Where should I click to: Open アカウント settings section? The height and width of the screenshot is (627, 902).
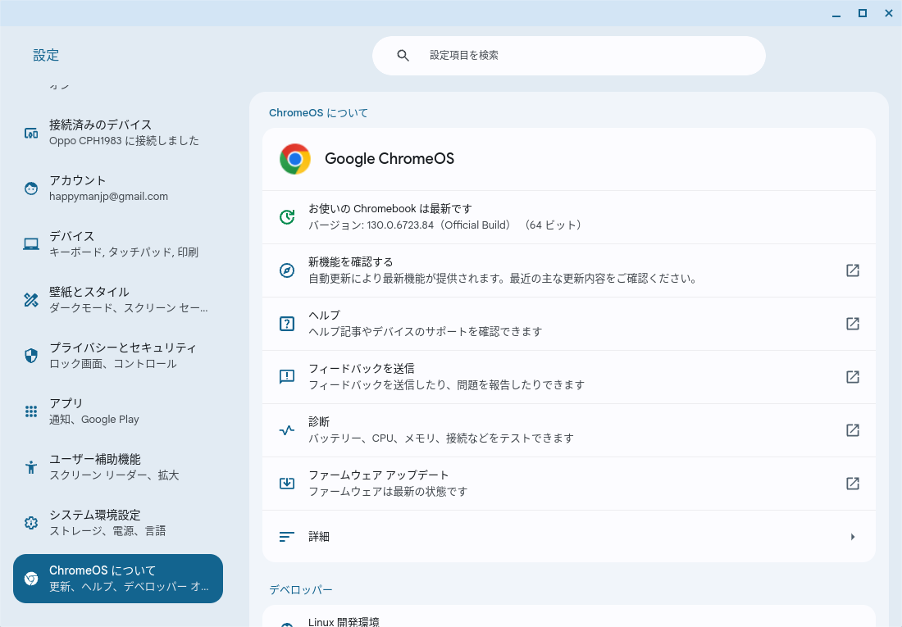point(118,189)
